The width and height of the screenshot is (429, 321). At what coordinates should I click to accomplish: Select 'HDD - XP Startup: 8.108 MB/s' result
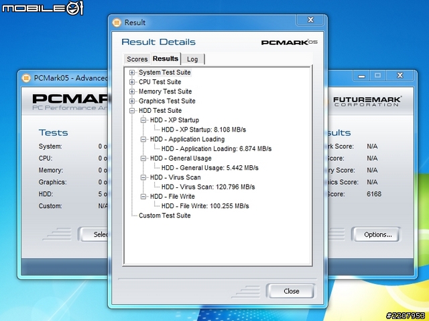(204, 130)
